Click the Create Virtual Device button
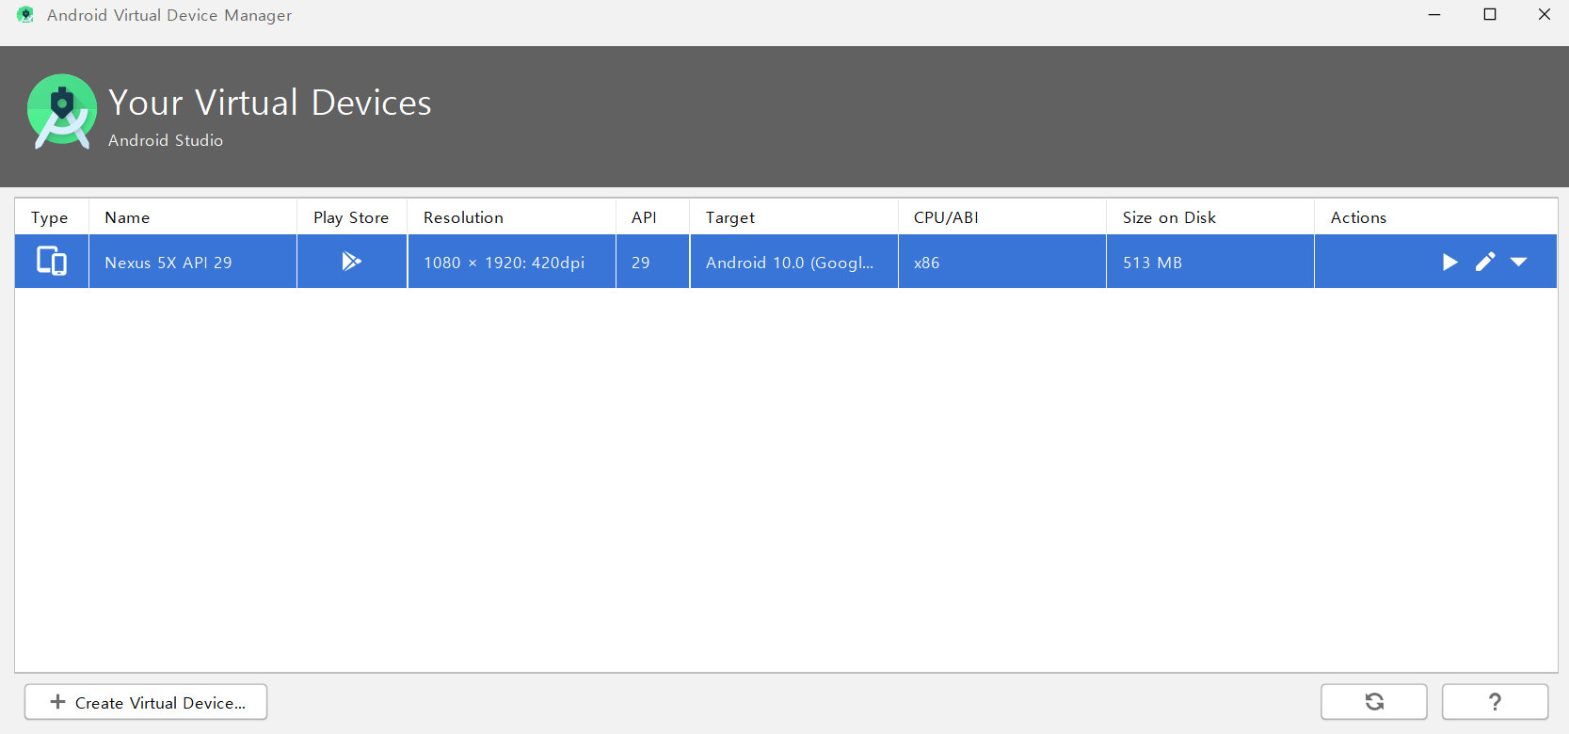This screenshot has height=734, width=1569. (146, 702)
